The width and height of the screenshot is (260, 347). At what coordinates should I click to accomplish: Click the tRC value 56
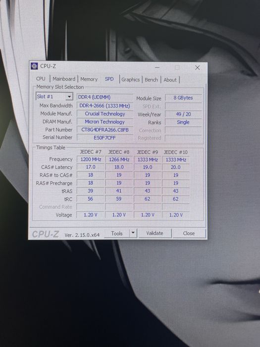click(x=91, y=199)
